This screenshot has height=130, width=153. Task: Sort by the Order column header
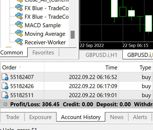(22, 67)
